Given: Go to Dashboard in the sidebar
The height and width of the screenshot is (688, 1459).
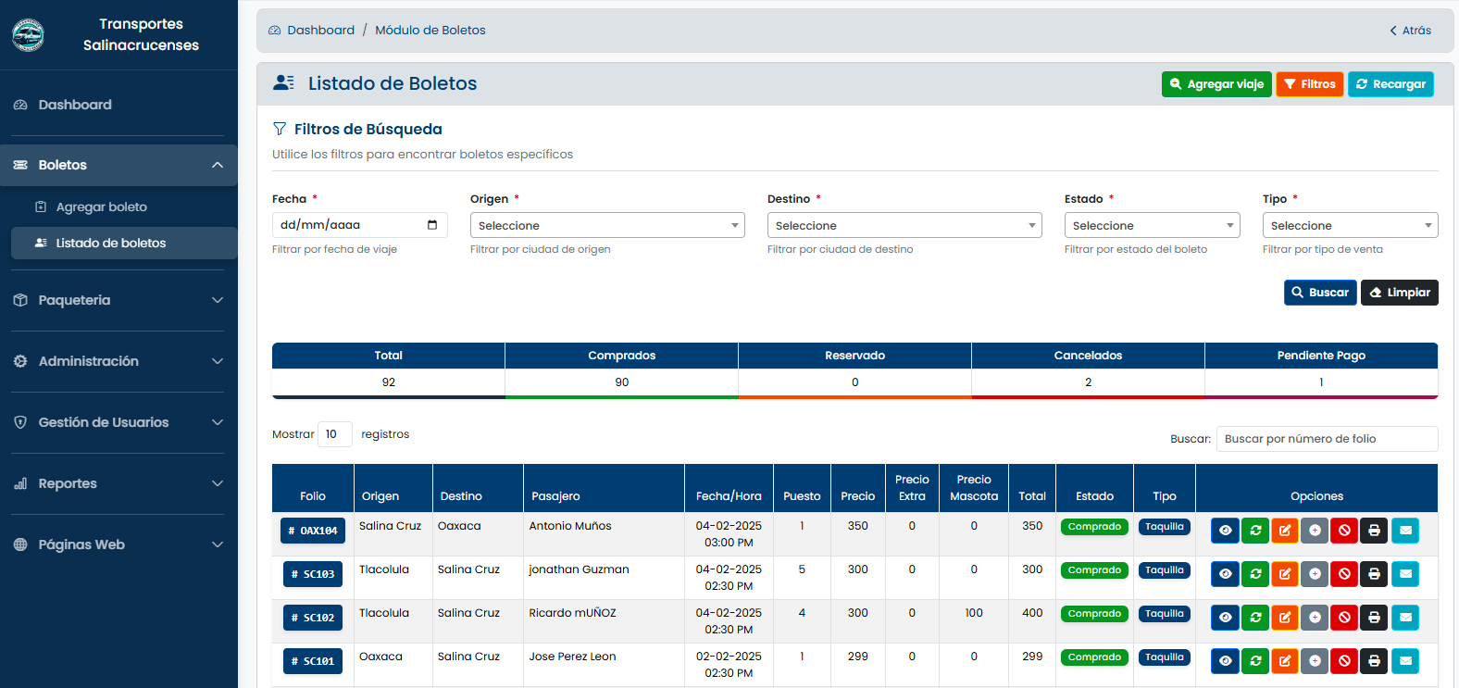Looking at the screenshot, I should 118,105.
